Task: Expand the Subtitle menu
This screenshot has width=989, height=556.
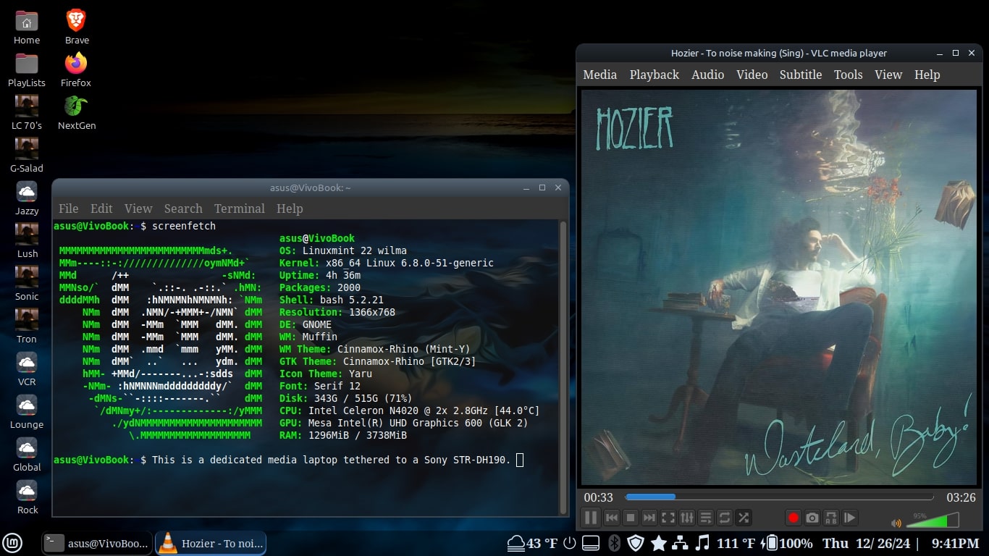Action: 800,75
